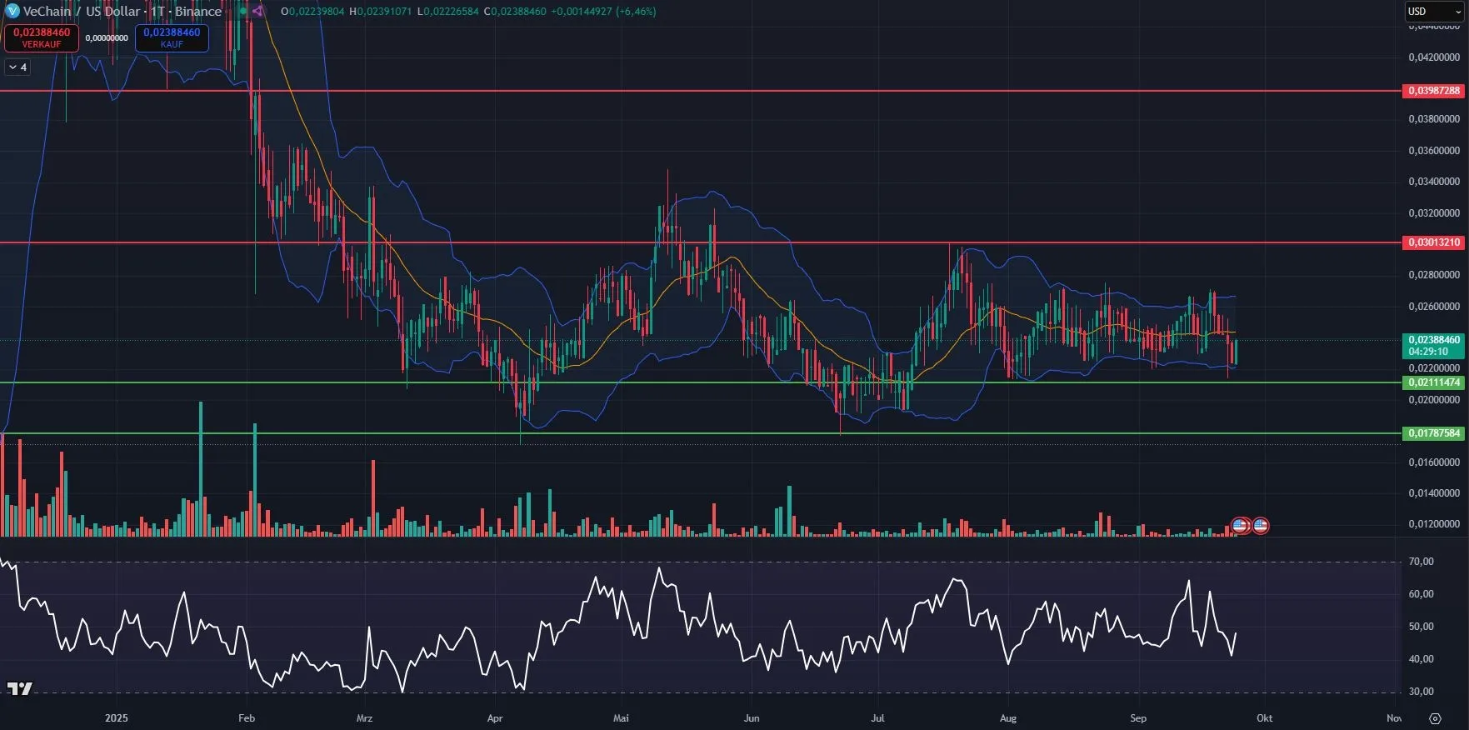Select the red 0,03987288 resistance price label
The width and height of the screenshot is (1469, 730).
(1434, 91)
